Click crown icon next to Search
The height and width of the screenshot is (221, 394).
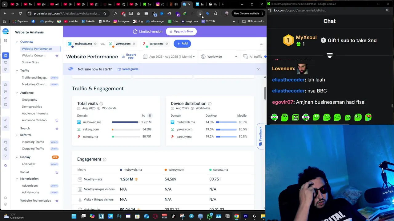point(57,128)
